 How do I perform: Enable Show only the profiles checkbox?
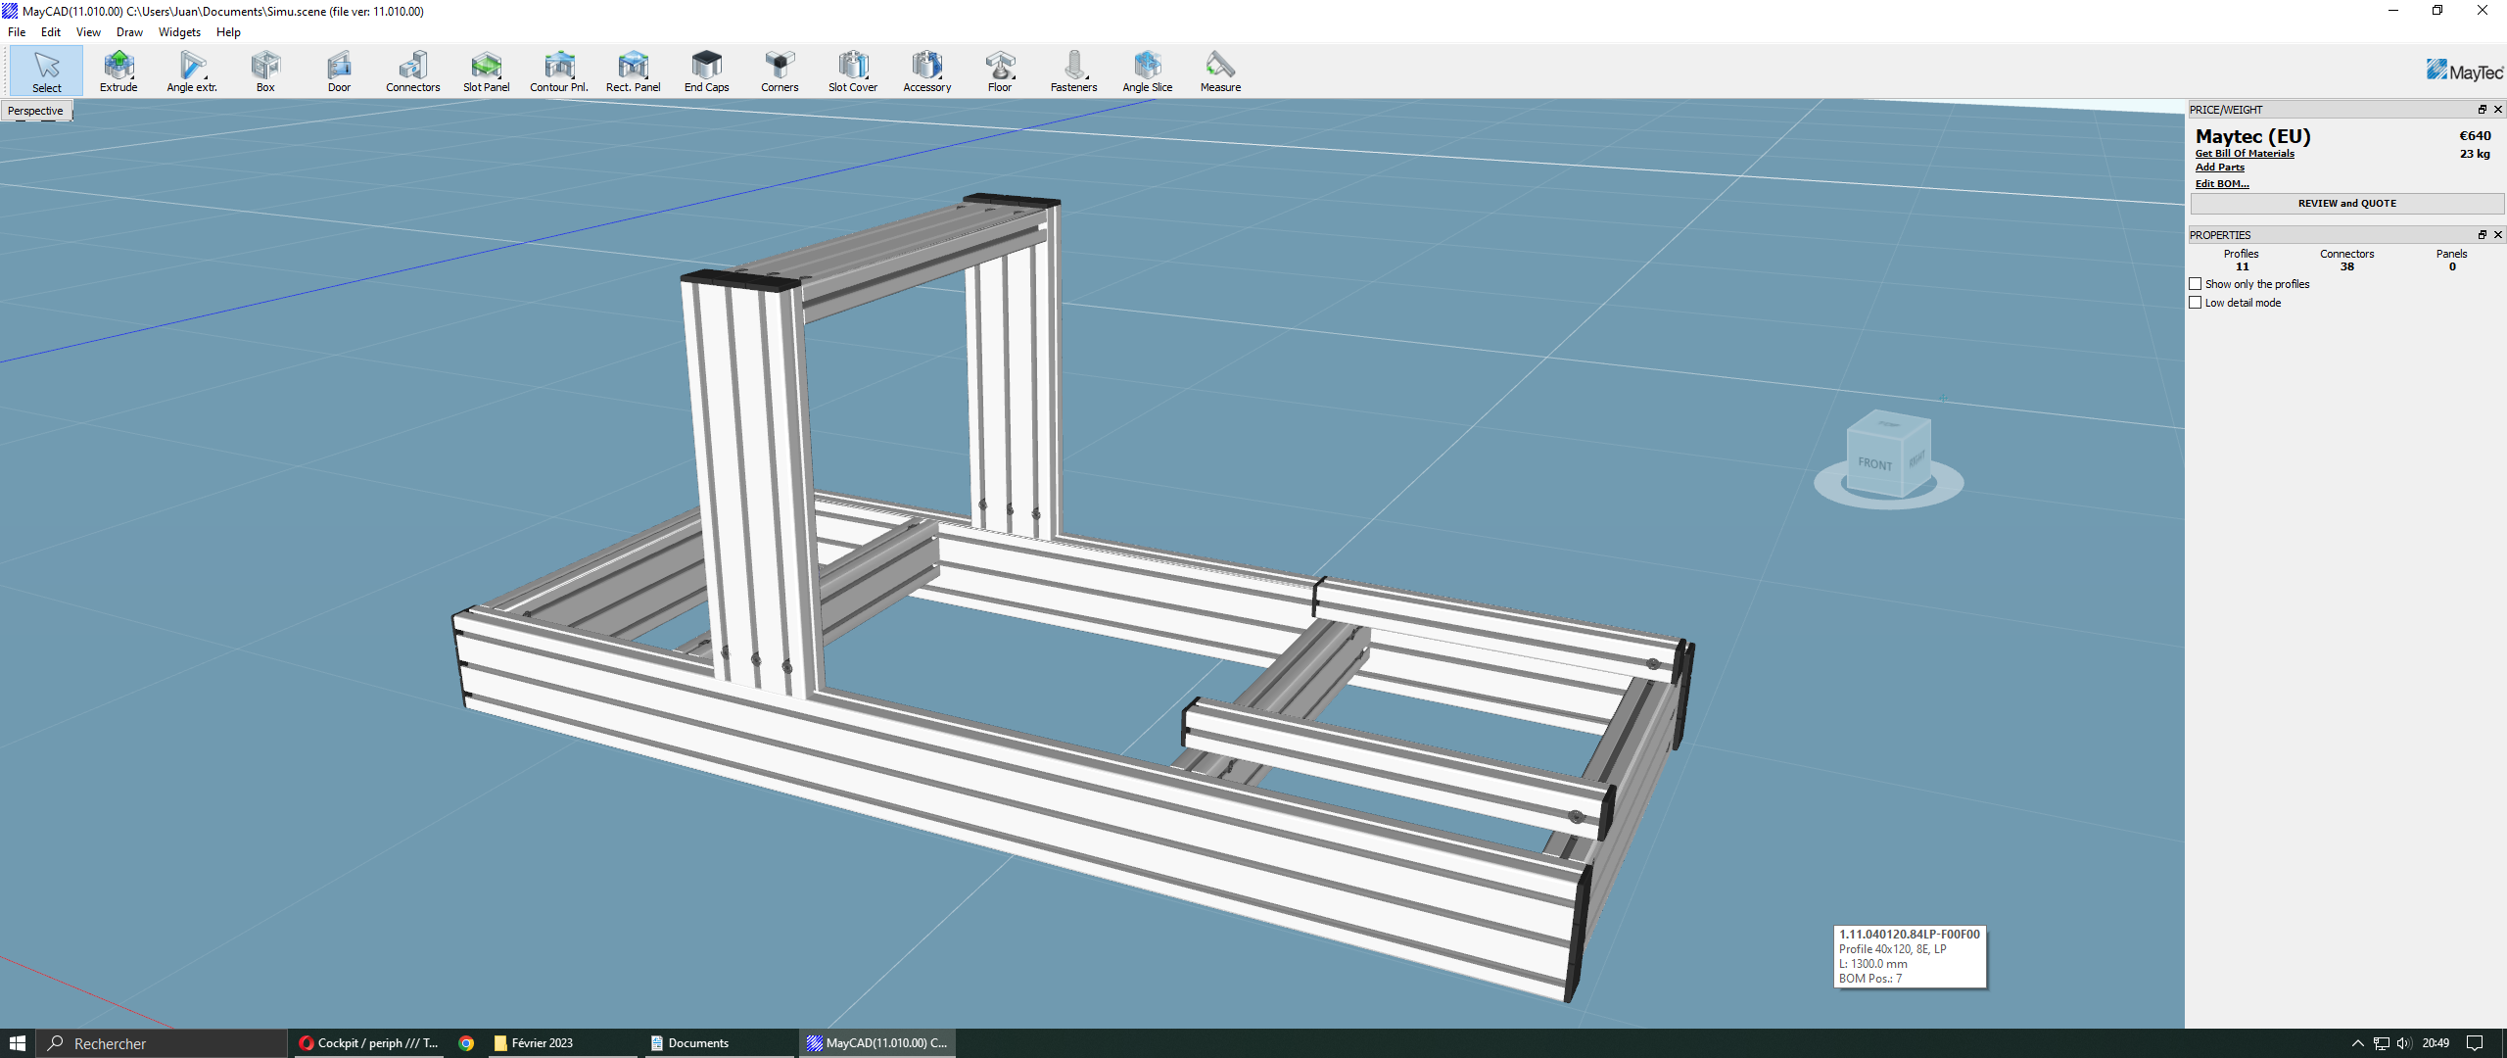[x=2196, y=284]
